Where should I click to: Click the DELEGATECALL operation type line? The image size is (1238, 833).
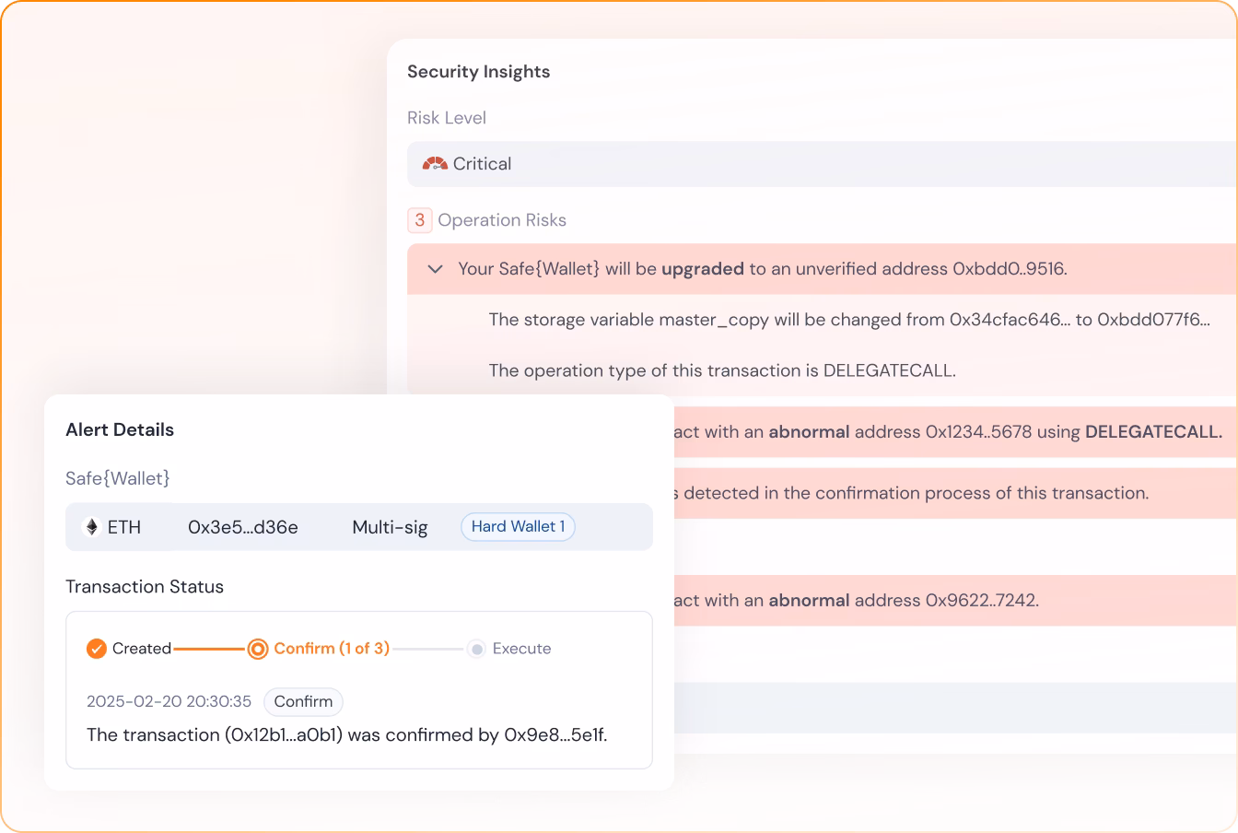[722, 370]
